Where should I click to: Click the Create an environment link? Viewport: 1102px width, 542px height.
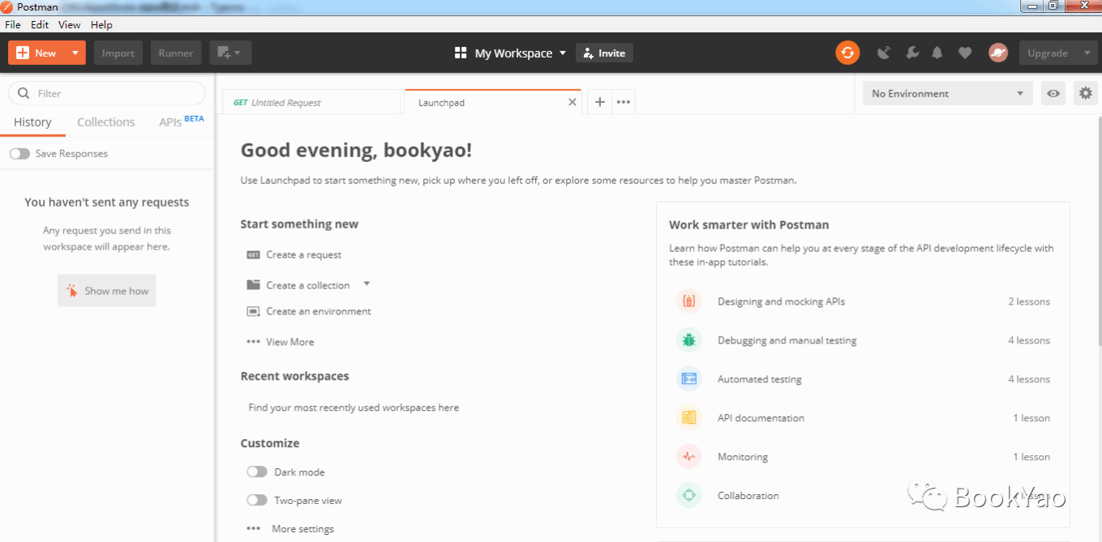(319, 311)
